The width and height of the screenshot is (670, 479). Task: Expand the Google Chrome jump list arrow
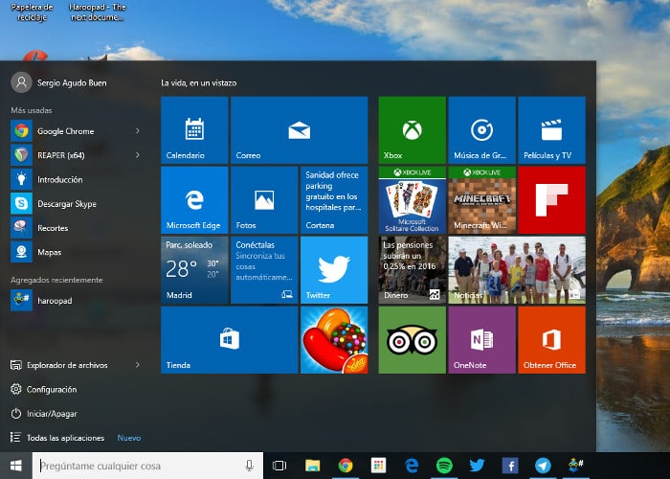click(138, 131)
